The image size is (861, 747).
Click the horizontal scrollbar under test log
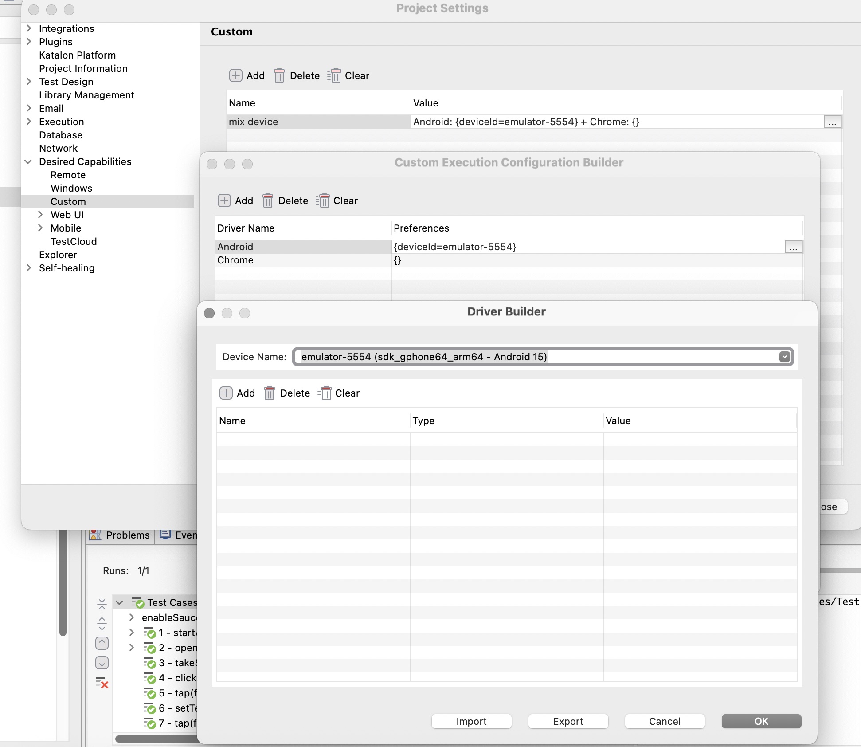(x=155, y=739)
